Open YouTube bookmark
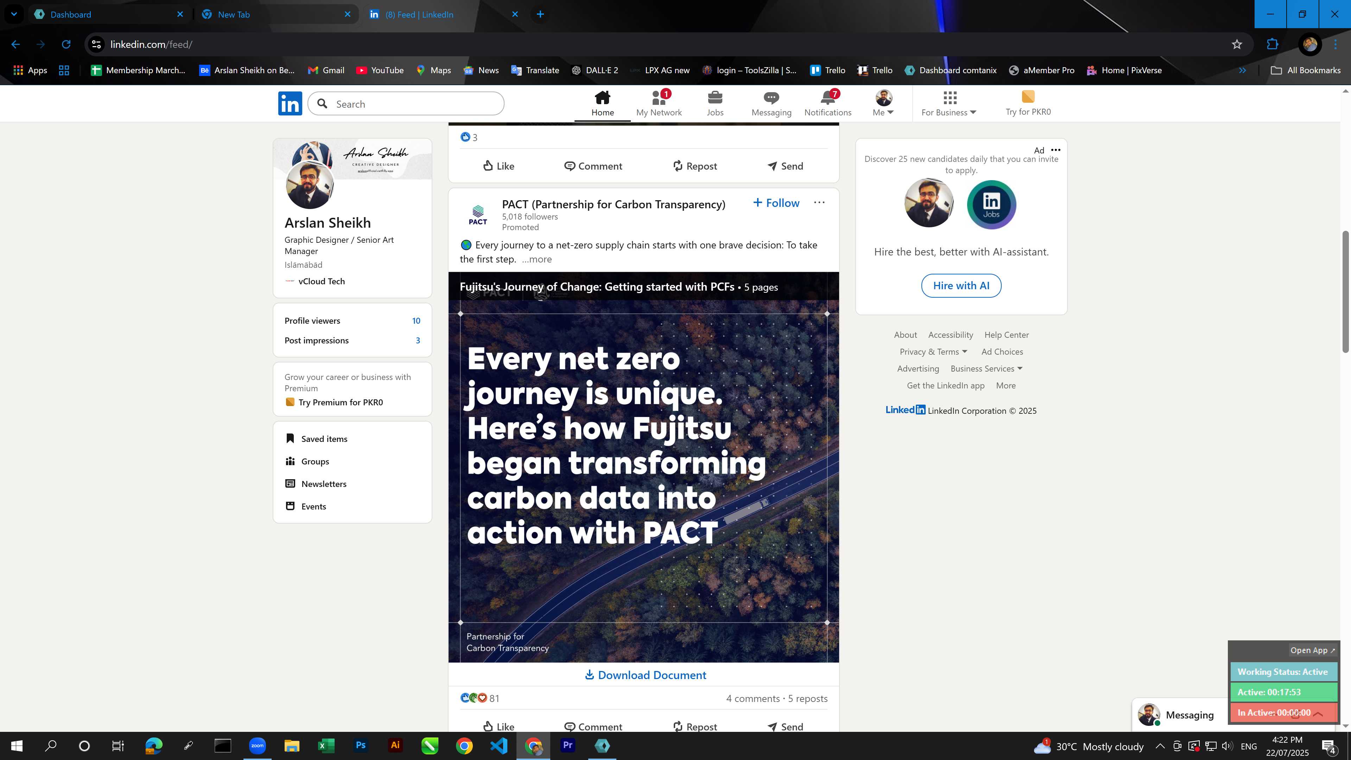1351x760 pixels. click(x=380, y=70)
